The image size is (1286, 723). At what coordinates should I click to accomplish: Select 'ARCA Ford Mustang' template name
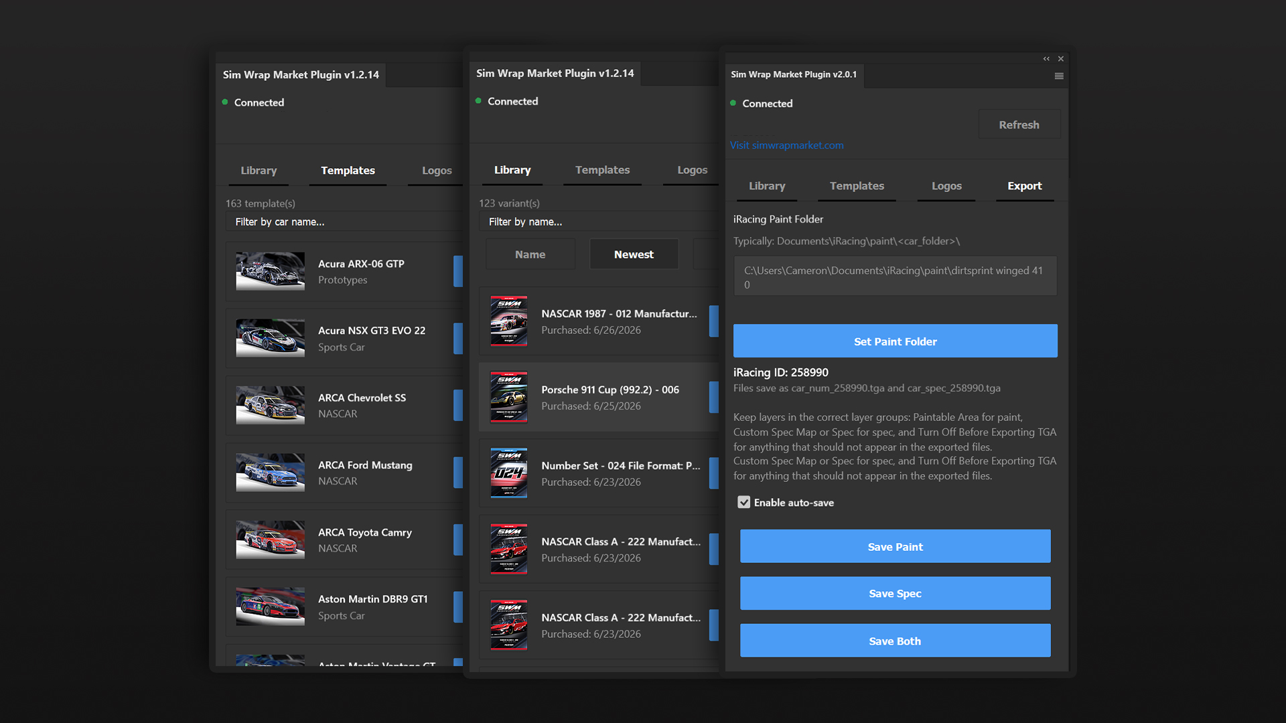click(x=365, y=465)
